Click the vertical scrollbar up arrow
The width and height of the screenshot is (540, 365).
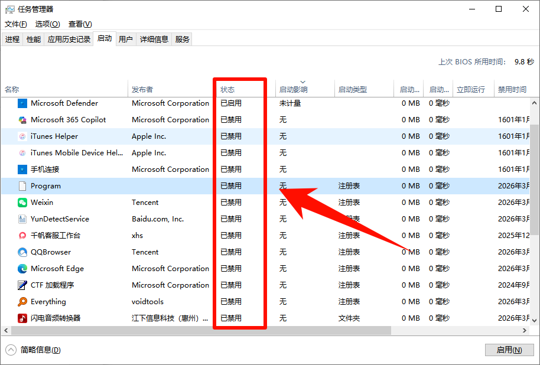(534, 103)
